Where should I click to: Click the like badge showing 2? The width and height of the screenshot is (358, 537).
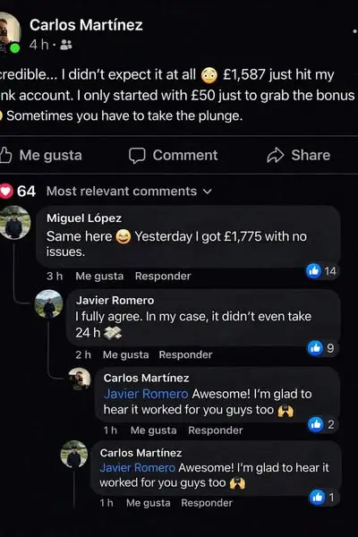321,424
